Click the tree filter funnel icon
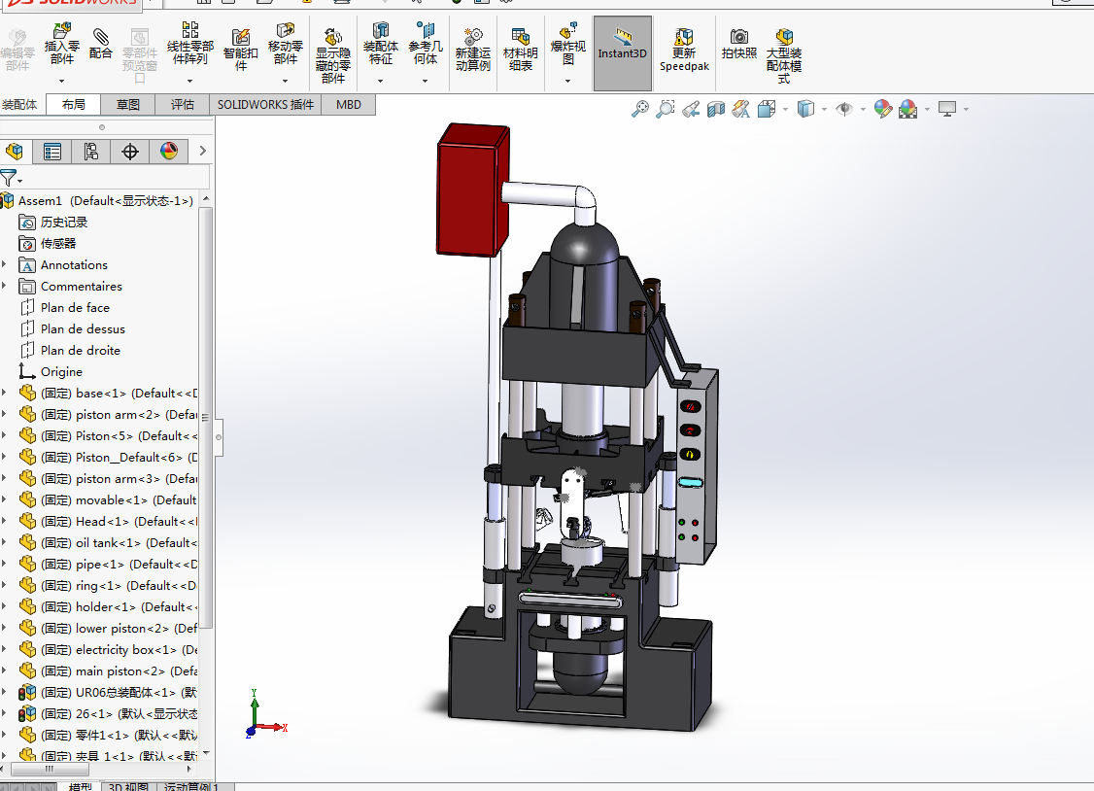This screenshot has height=791, width=1094. (x=9, y=178)
